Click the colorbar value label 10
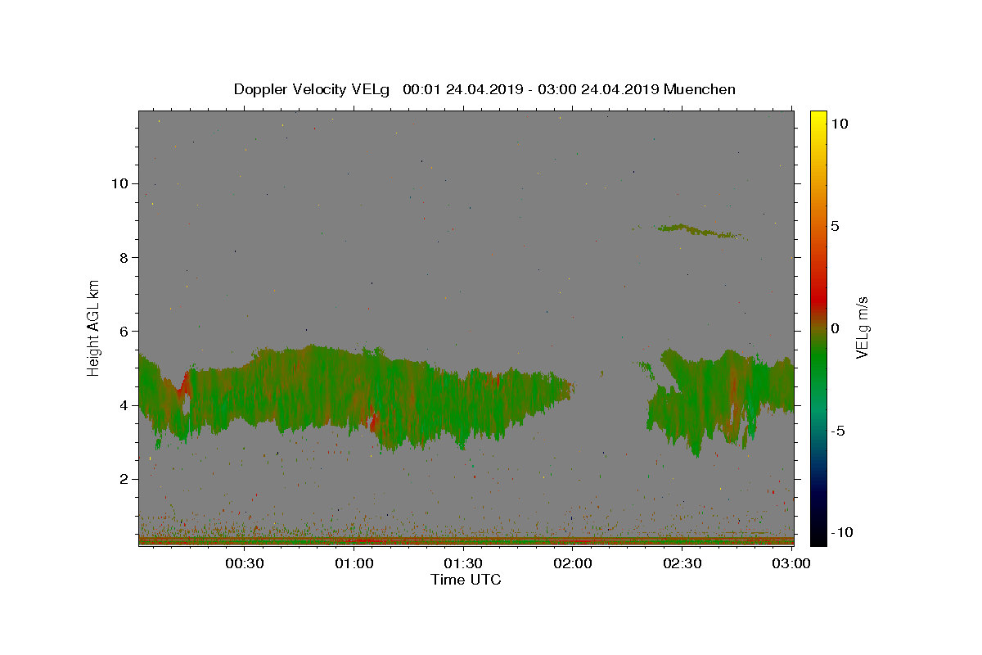982x655 pixels. click(839, 124)
